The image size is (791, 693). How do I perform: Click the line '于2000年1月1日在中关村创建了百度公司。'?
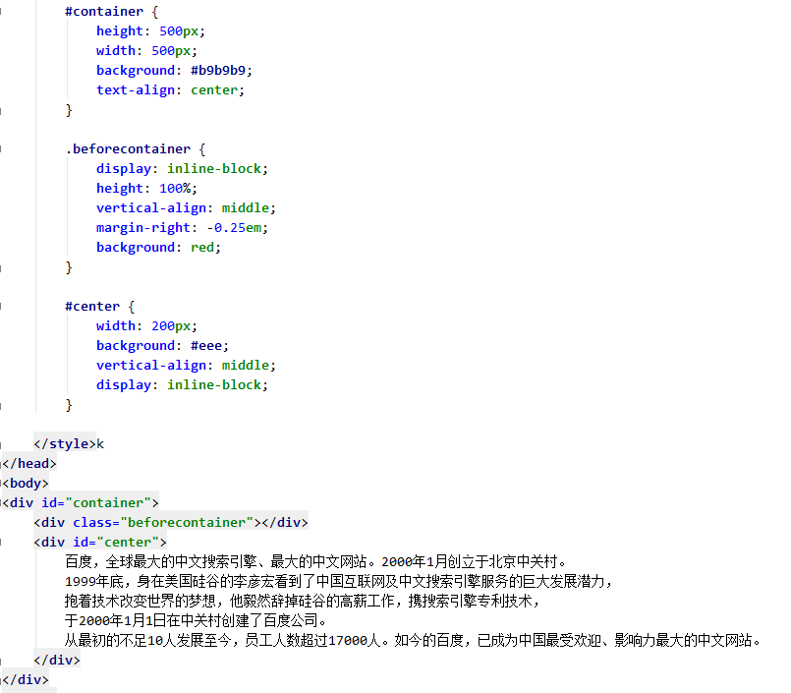[x=198, y=621]
